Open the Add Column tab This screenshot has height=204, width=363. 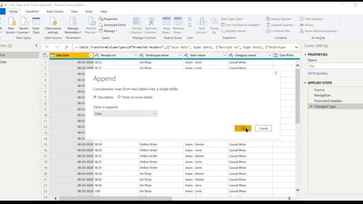click(x=55, y=11)
